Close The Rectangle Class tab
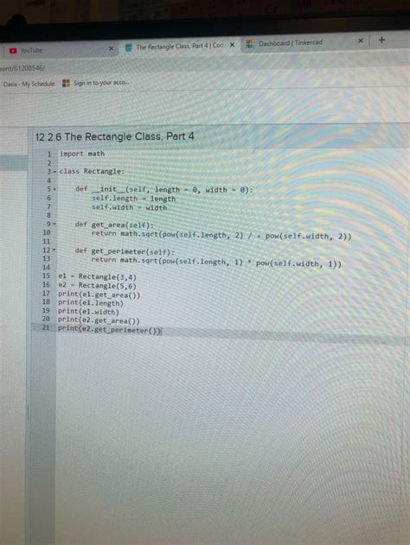This screenshot has width=410, height=545. click(x=232, y=45)
